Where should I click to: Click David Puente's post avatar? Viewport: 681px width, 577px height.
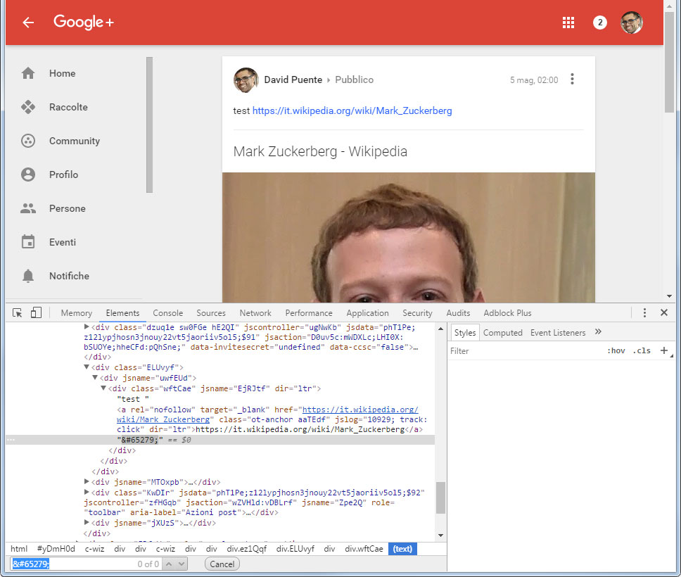246,80
